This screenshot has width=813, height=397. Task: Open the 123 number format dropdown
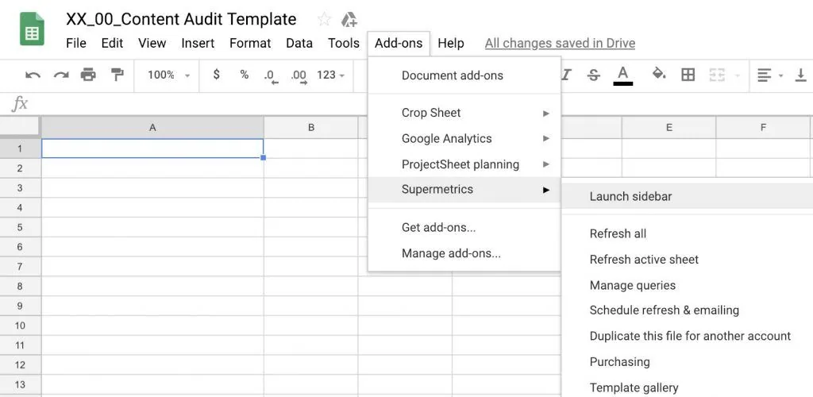(331, 75)
